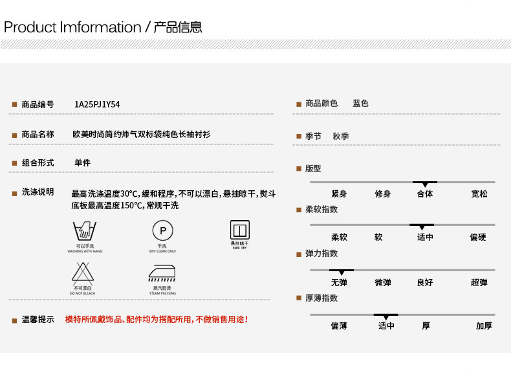Image resolution: width=511 pixels, height=378 pixels.
Task: Click the 偏硬 softness label
Action: tap(478, 237)
